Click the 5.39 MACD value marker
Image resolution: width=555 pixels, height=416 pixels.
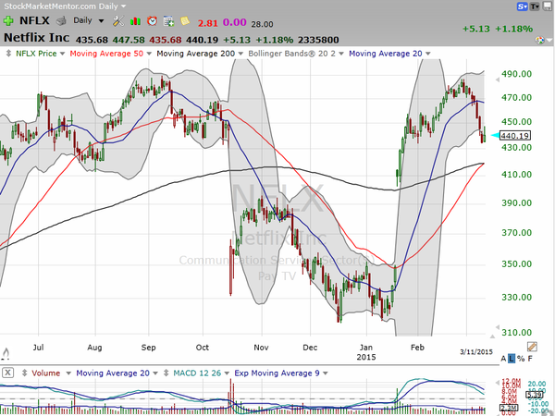point(534,395)
